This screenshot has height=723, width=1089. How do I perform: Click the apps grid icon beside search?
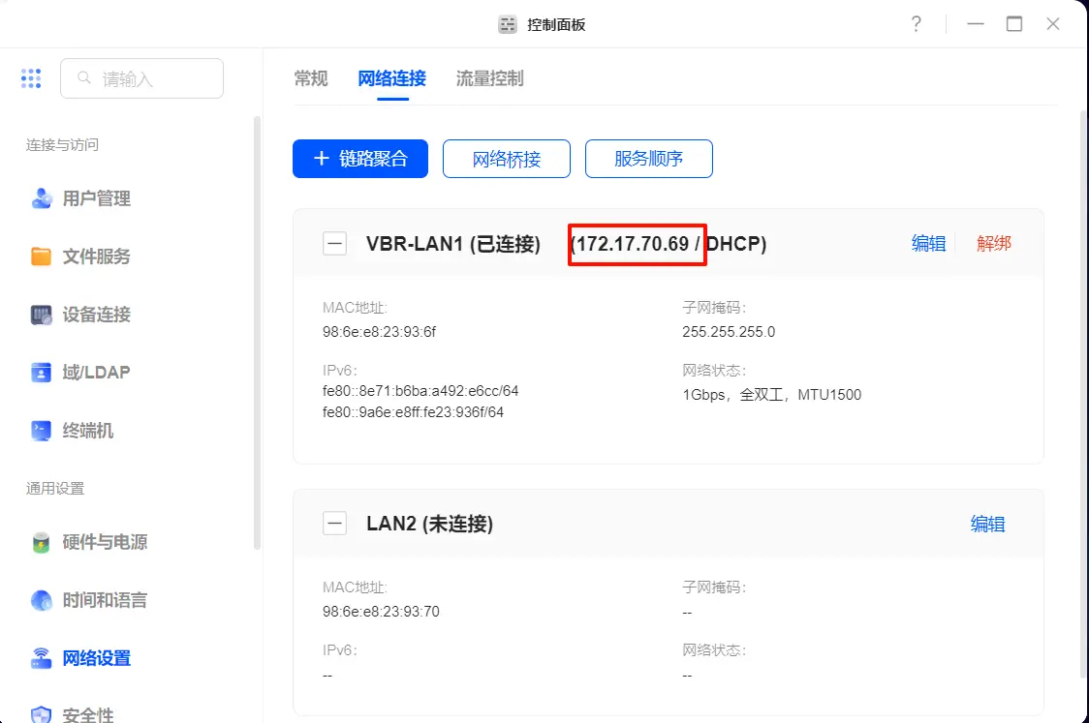point(31,78)
